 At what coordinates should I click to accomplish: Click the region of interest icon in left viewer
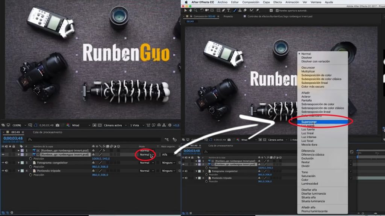(94, 125)
